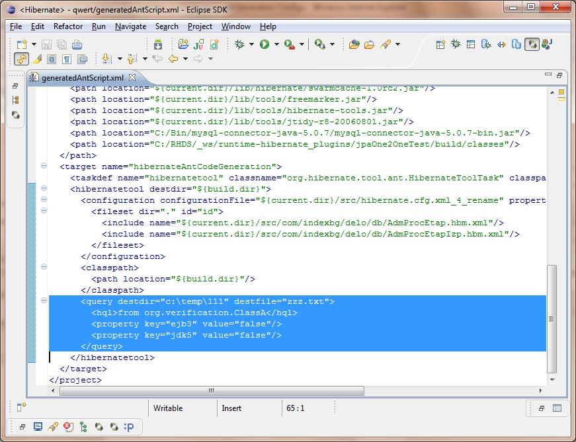Close the generatedAntScript.xml tab

132,77
